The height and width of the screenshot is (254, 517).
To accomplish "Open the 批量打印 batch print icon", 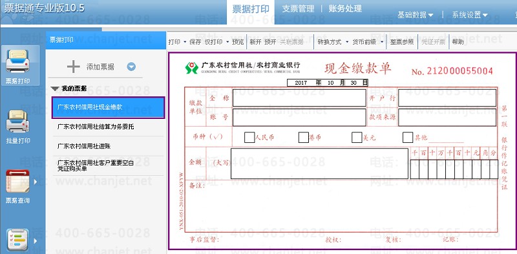I will 18,122.
